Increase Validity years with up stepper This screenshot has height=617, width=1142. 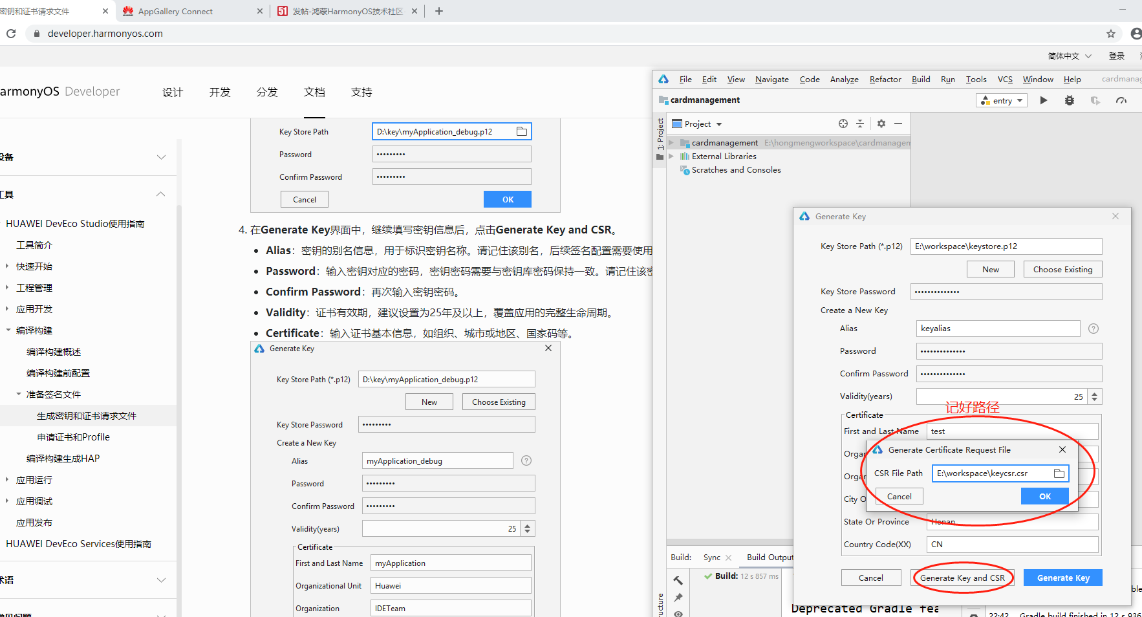tap(1095, 393)
